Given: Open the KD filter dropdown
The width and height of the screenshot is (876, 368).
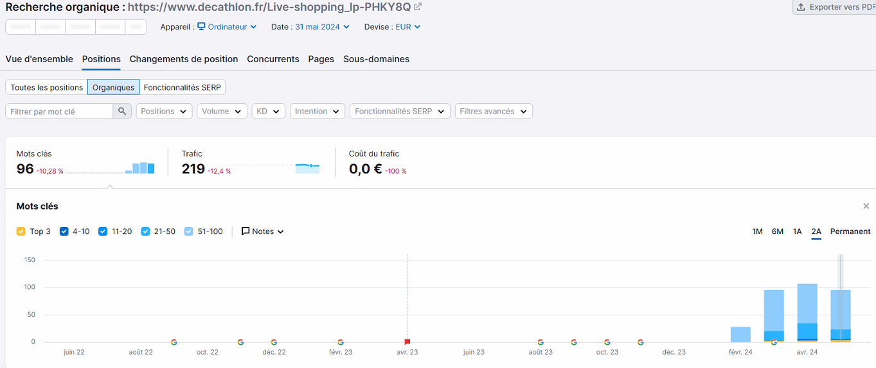Looking at the screenshot, I should (268, 111).
